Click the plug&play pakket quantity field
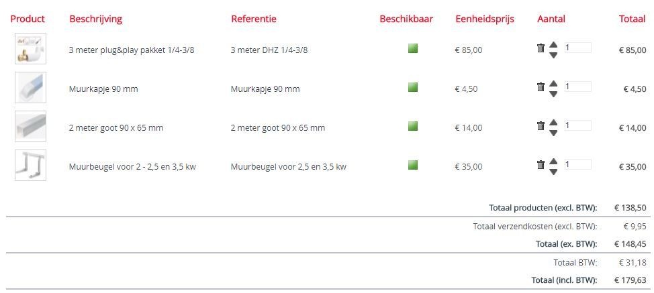 pos(577,48)
